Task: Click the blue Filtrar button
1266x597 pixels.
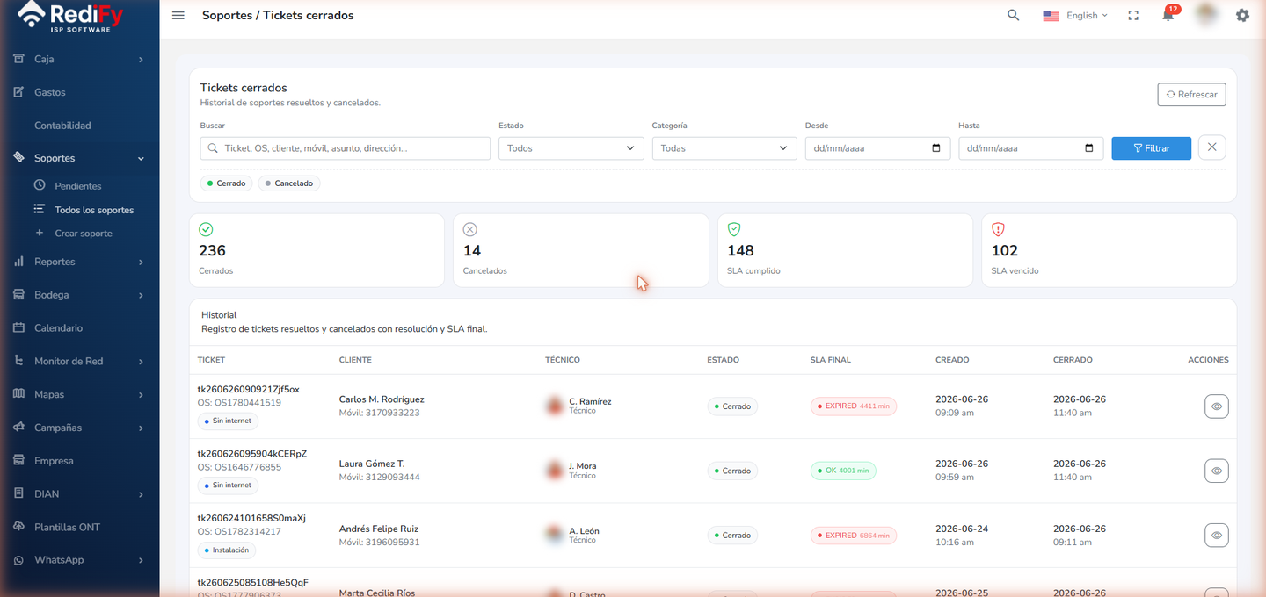Action: [1151, 148]
